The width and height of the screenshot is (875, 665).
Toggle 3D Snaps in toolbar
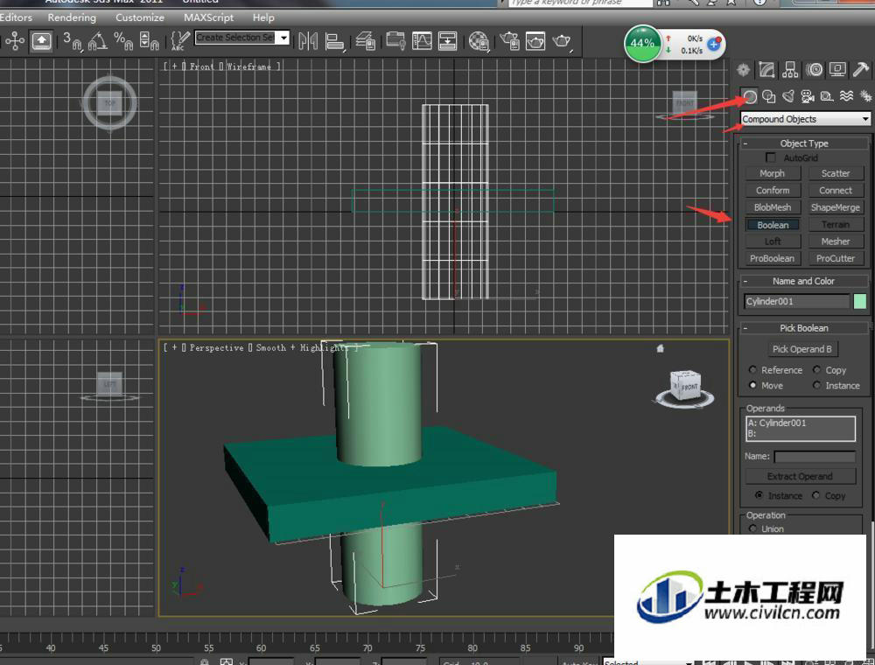72,41
